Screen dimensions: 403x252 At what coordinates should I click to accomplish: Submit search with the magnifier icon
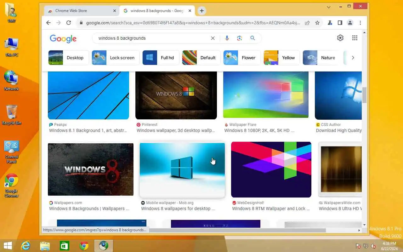pos(253,38)
